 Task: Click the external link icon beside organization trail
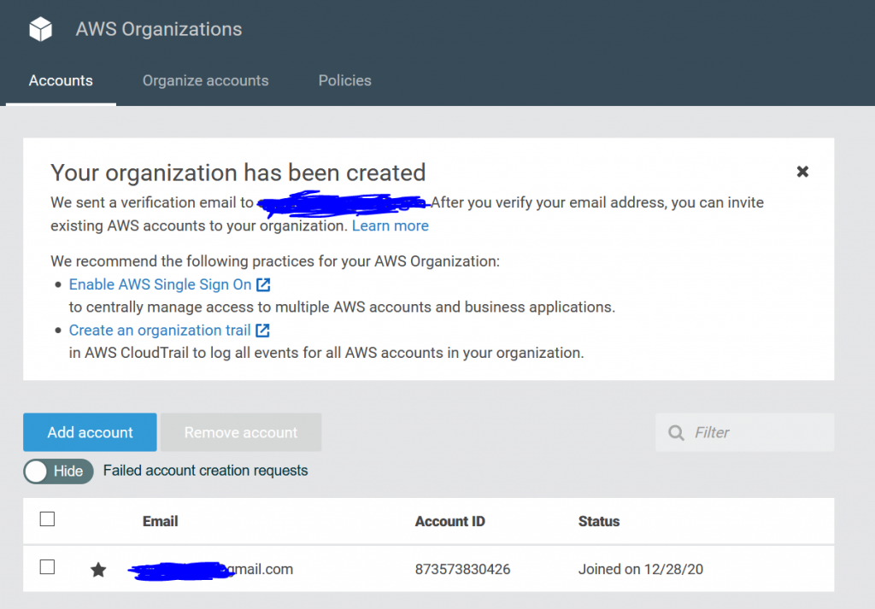click(x=262, y=331)
